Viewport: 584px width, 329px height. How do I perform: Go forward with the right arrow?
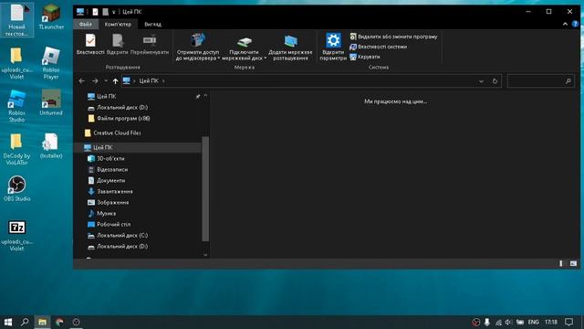point(95,81)
